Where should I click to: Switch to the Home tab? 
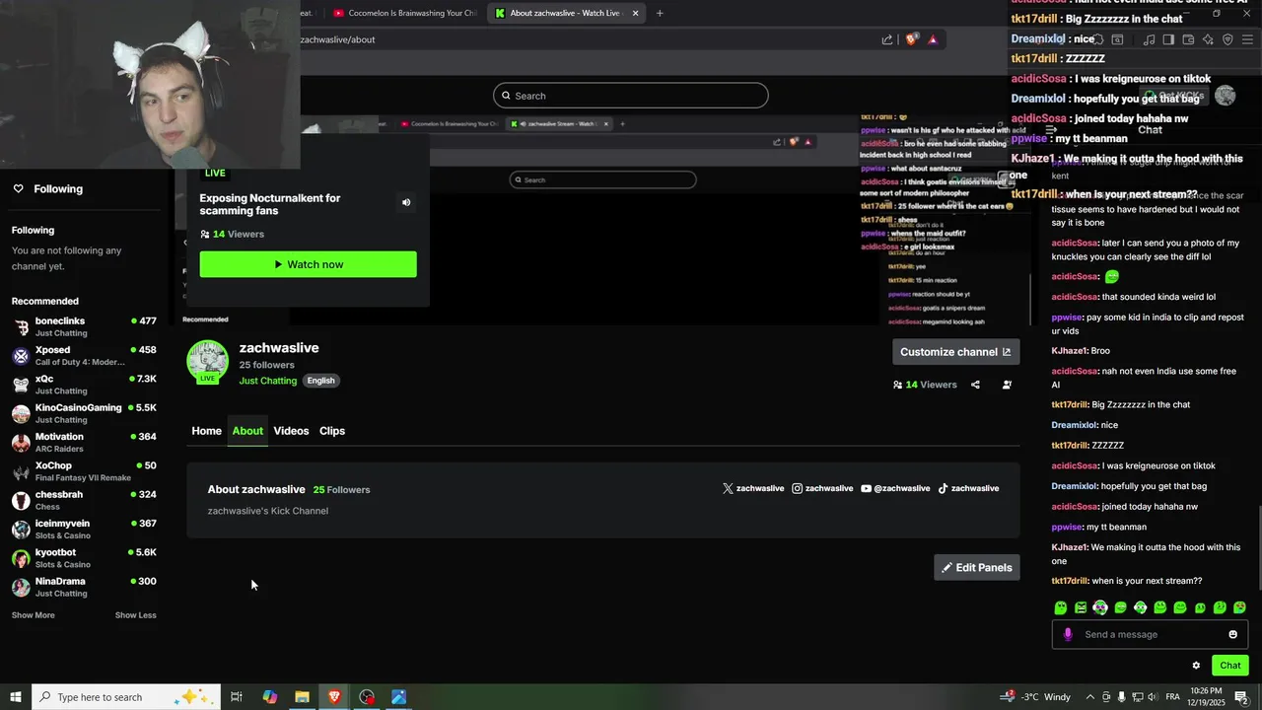pyautogui.click(x=206, y=431)
